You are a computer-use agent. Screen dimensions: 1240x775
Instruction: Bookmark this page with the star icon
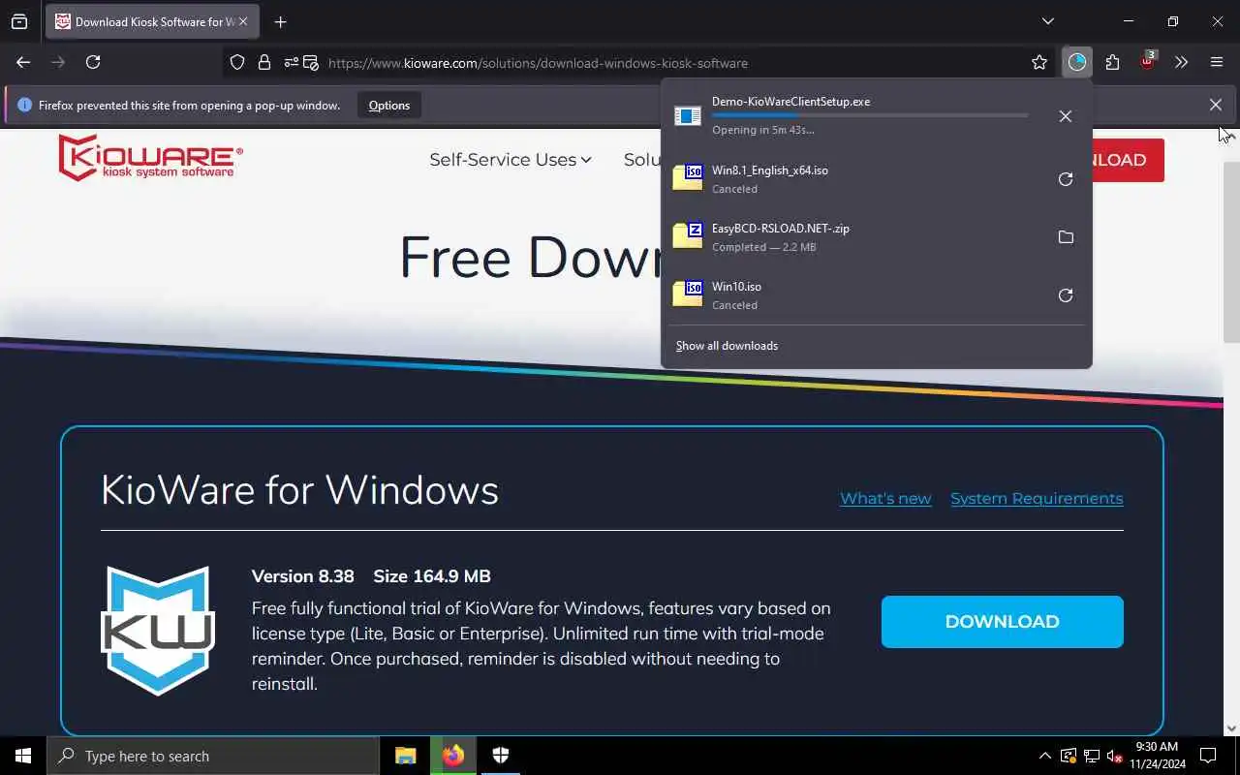click(1039, 62)
